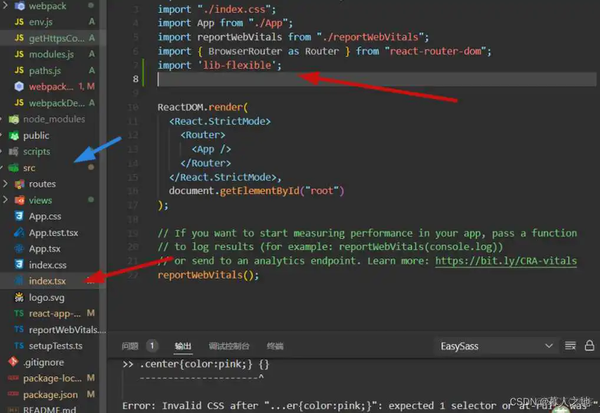Image resolution: width=600 pixels, height=413 pixels.
Task: Click line number 8 in the editor gutter
Action: (x=136, y=78)
